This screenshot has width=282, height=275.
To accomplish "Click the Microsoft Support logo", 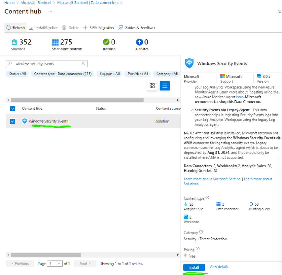I will click(x=223, y=76).
